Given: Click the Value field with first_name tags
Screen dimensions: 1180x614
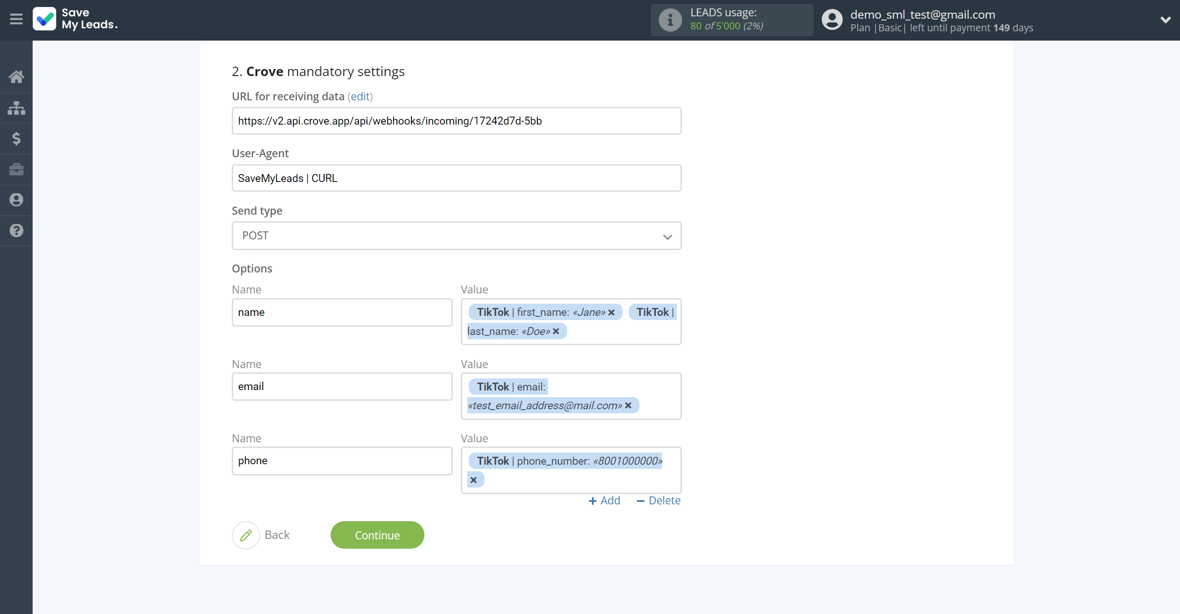Looking at the screenshot, I should (571, 322).
